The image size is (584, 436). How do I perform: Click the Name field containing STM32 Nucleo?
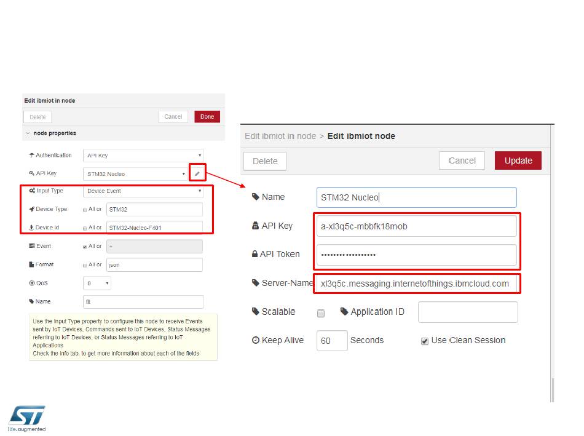click(x=416, y=197)
